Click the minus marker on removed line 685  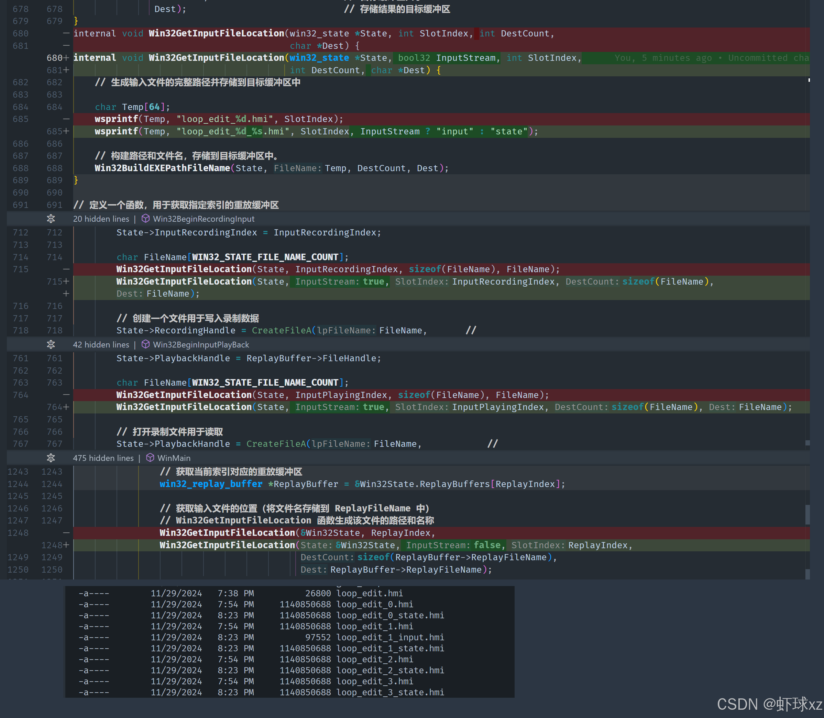tap(66, 119)
